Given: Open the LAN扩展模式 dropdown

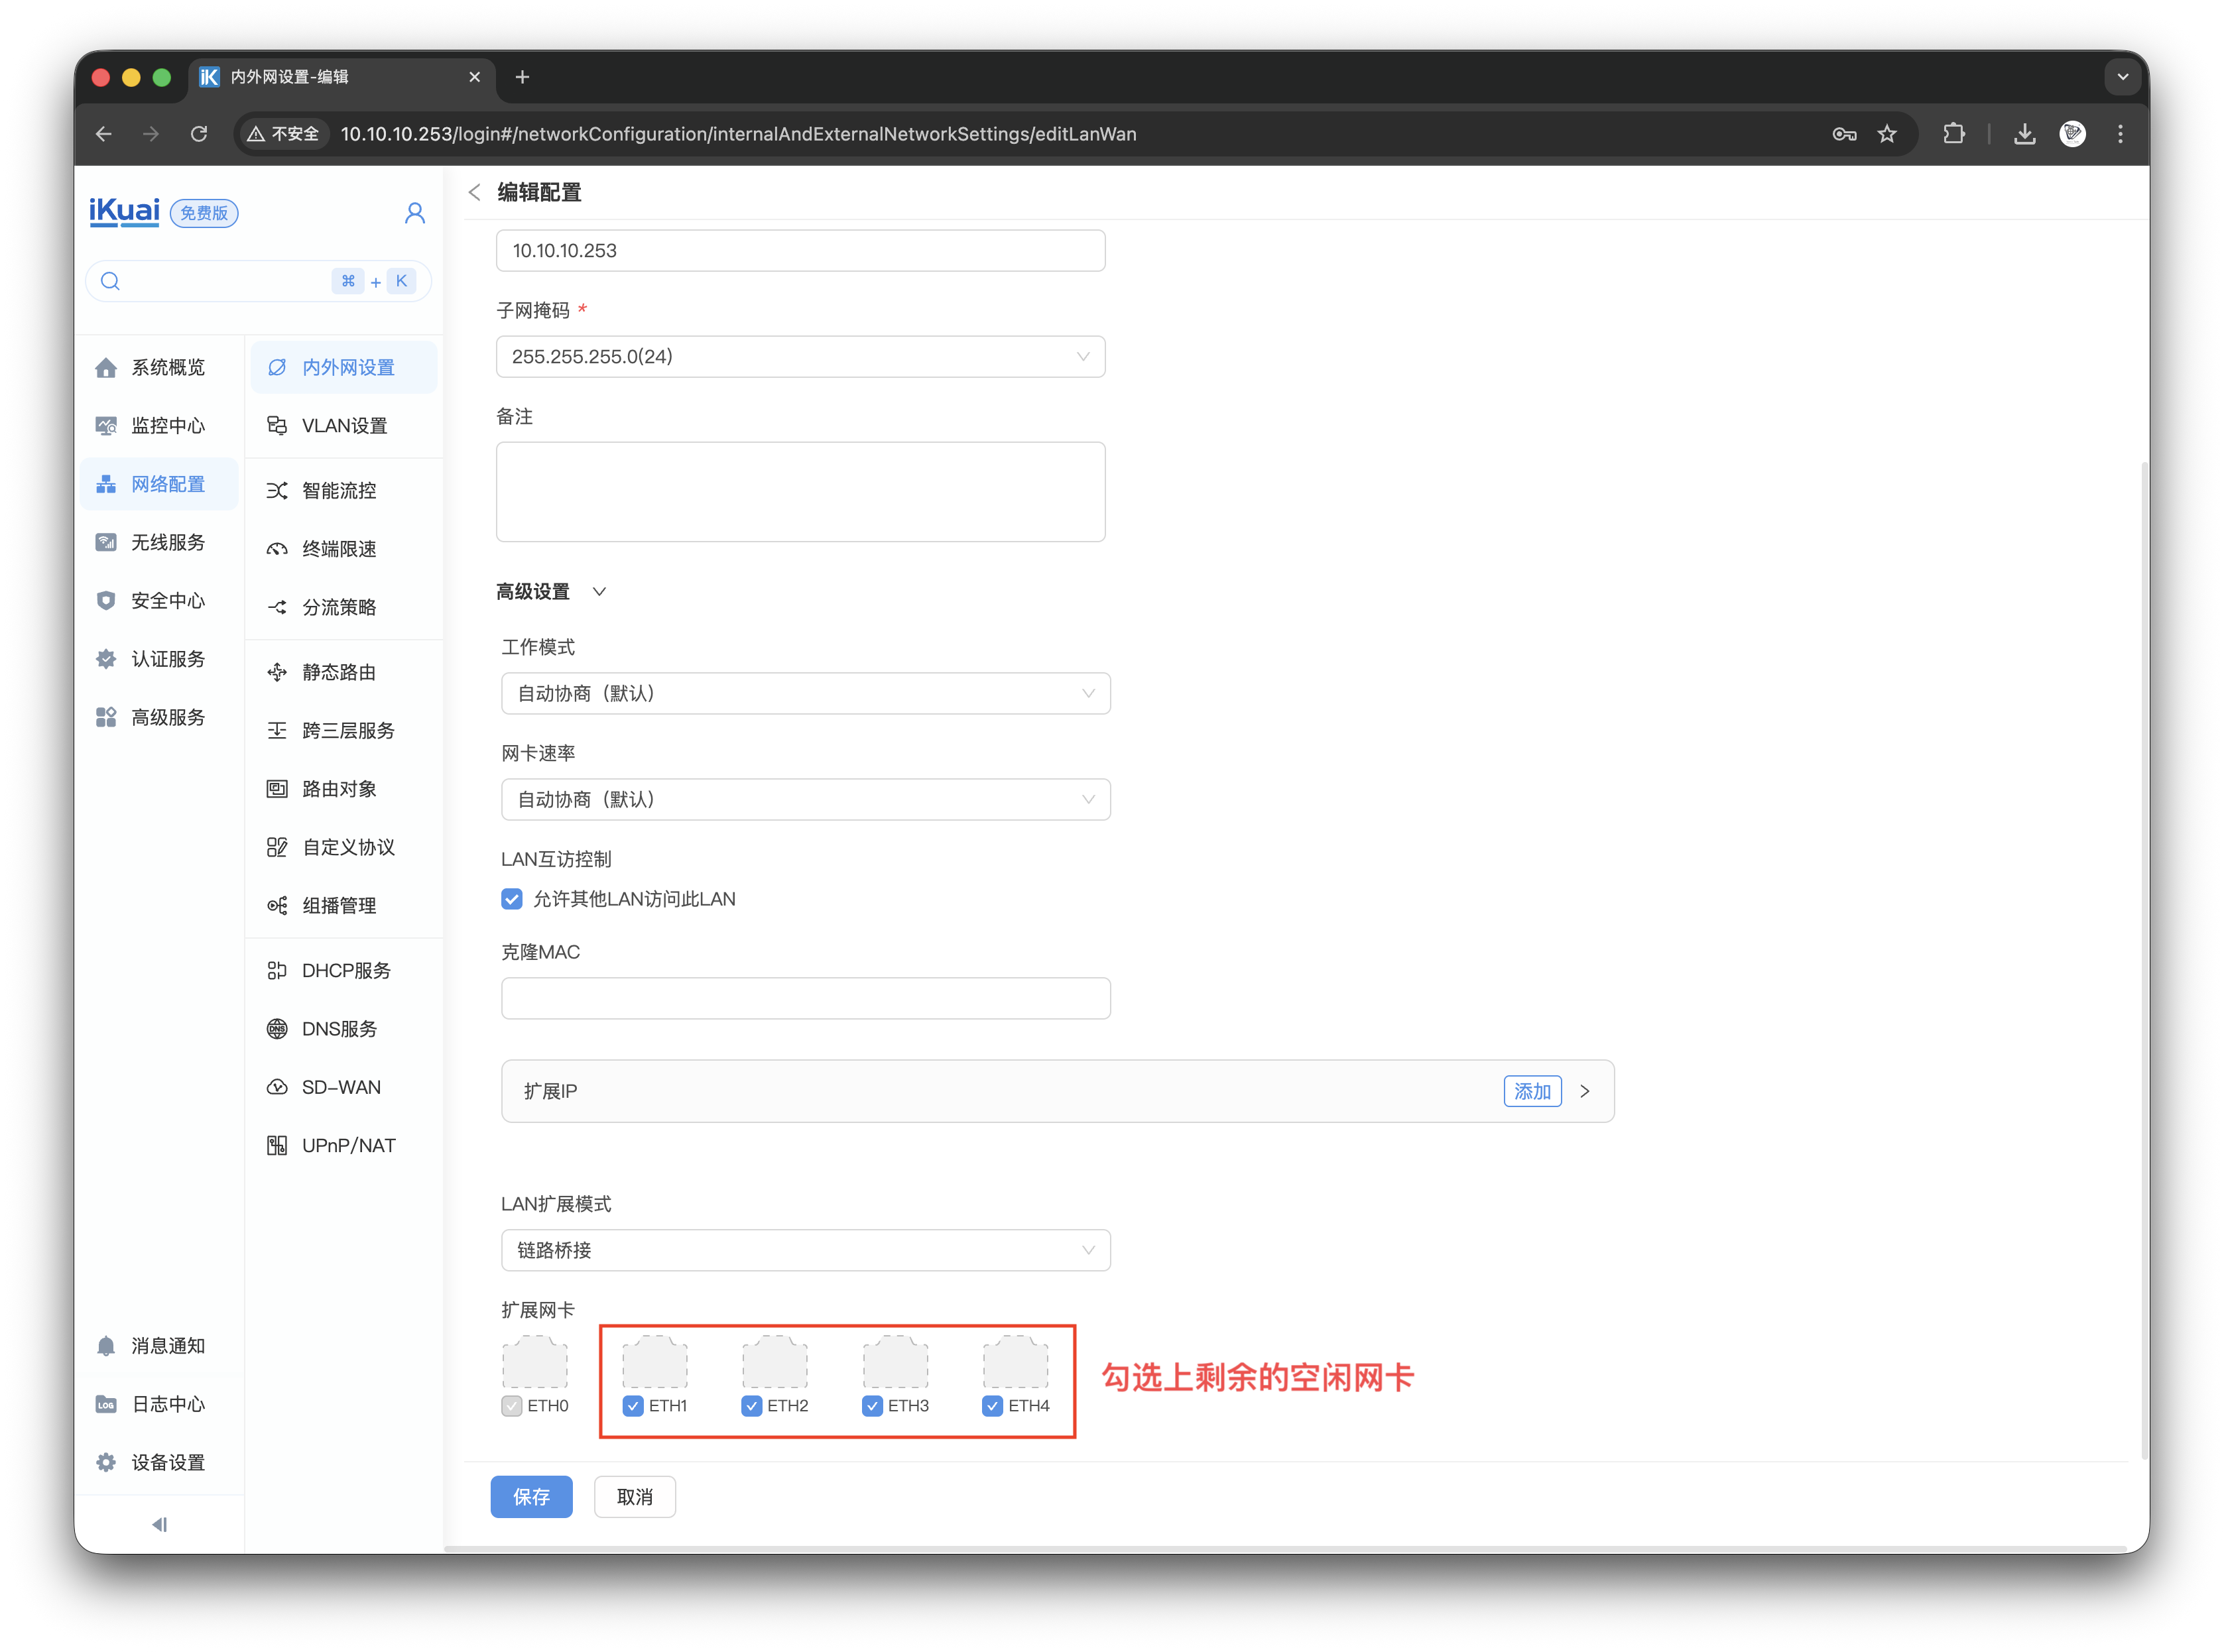Looking at the screenshot, I should [x=805, y=1250].
